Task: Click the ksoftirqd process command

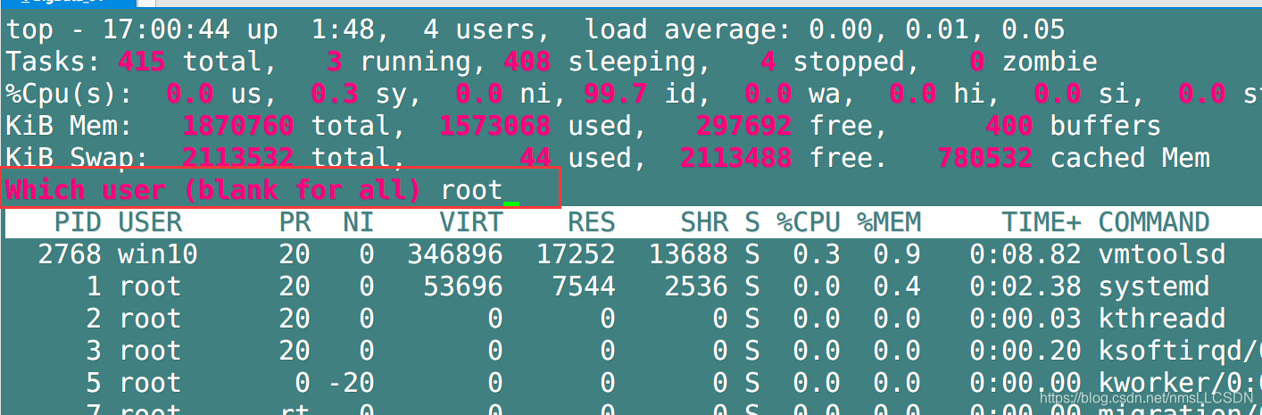Action: point(1178,351)
